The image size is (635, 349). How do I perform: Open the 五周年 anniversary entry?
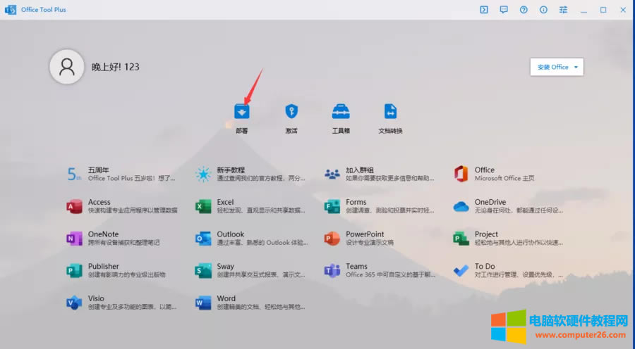pyautogui.click(x=99, y=170)
